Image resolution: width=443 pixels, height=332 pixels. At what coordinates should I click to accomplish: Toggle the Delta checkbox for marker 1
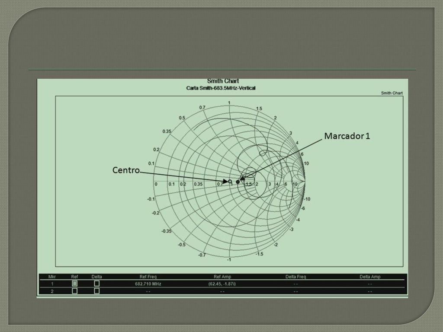pos(96,284)
